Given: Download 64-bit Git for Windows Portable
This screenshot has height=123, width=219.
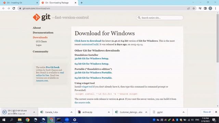Looking at the screenshot, I should [93, 78].
